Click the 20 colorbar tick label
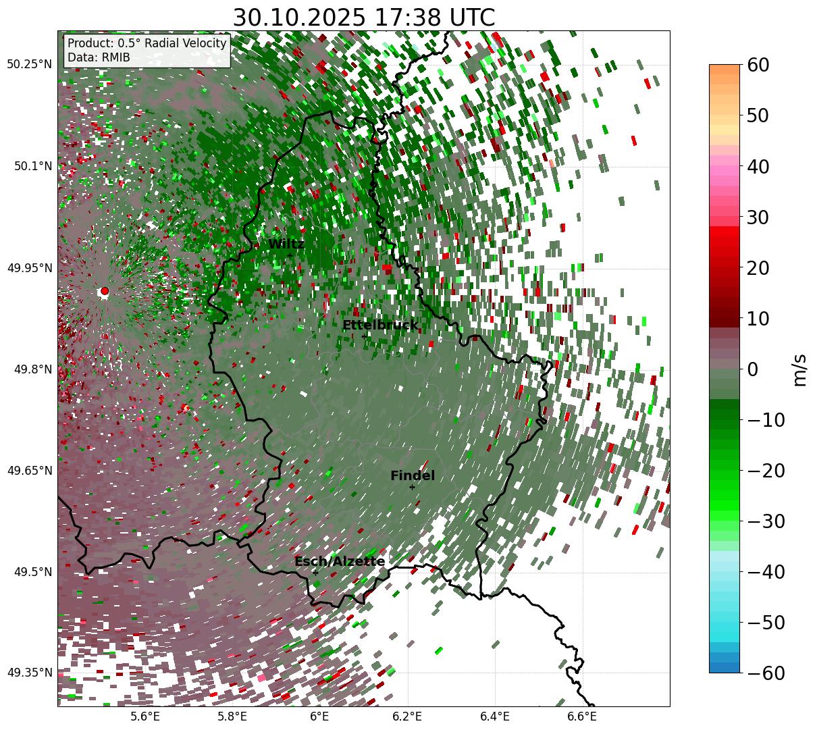This screenshot has height=730, width=815. tap(760, 267)
